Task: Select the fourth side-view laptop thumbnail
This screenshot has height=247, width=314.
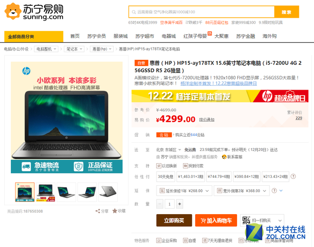Action: click(x=87, y=192)
